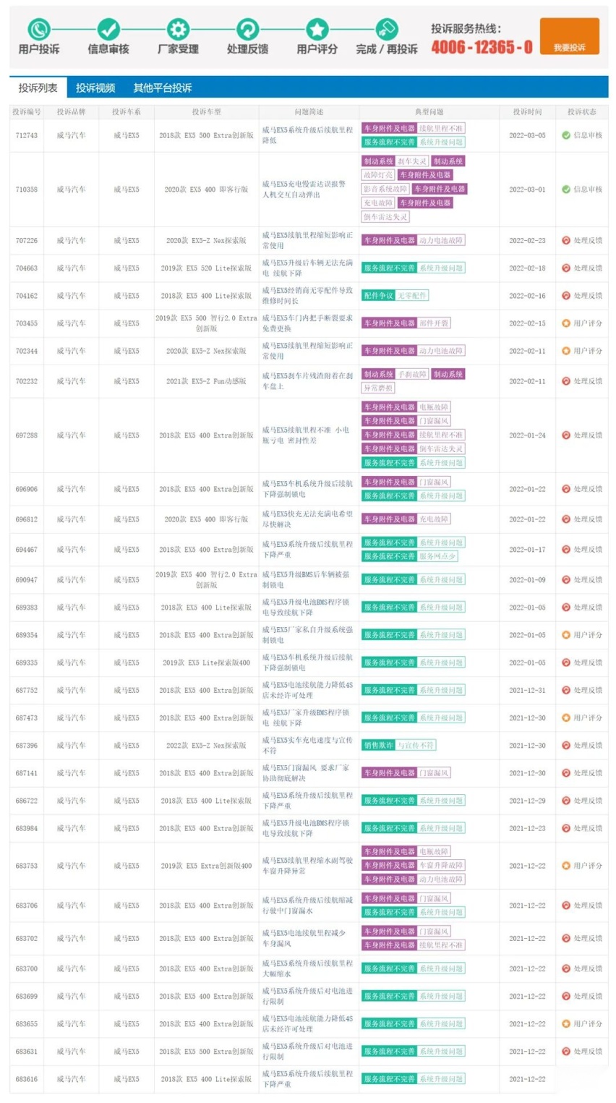616x1103 pixels.
Task: Click red status icon for complaint 704162
Action: click(566, 296)
